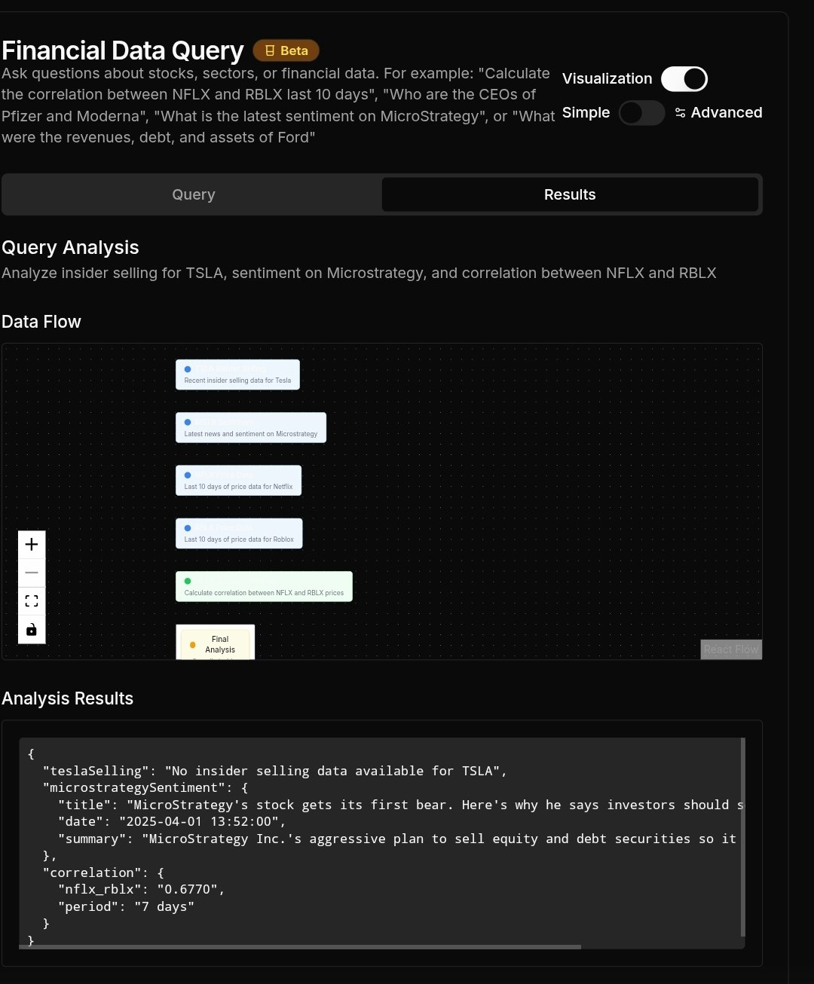Select the Tesla insider selling node
This screenshot has height=984, width=814.
click(x=237, y=374)
